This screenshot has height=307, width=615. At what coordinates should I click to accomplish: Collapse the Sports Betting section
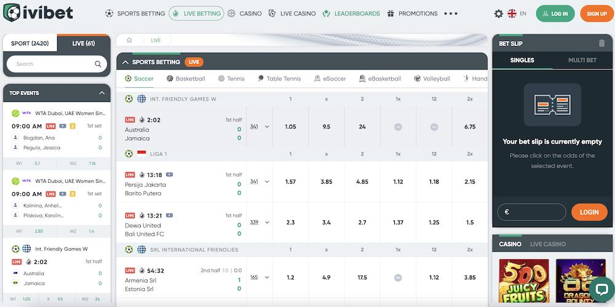[125, 62]
